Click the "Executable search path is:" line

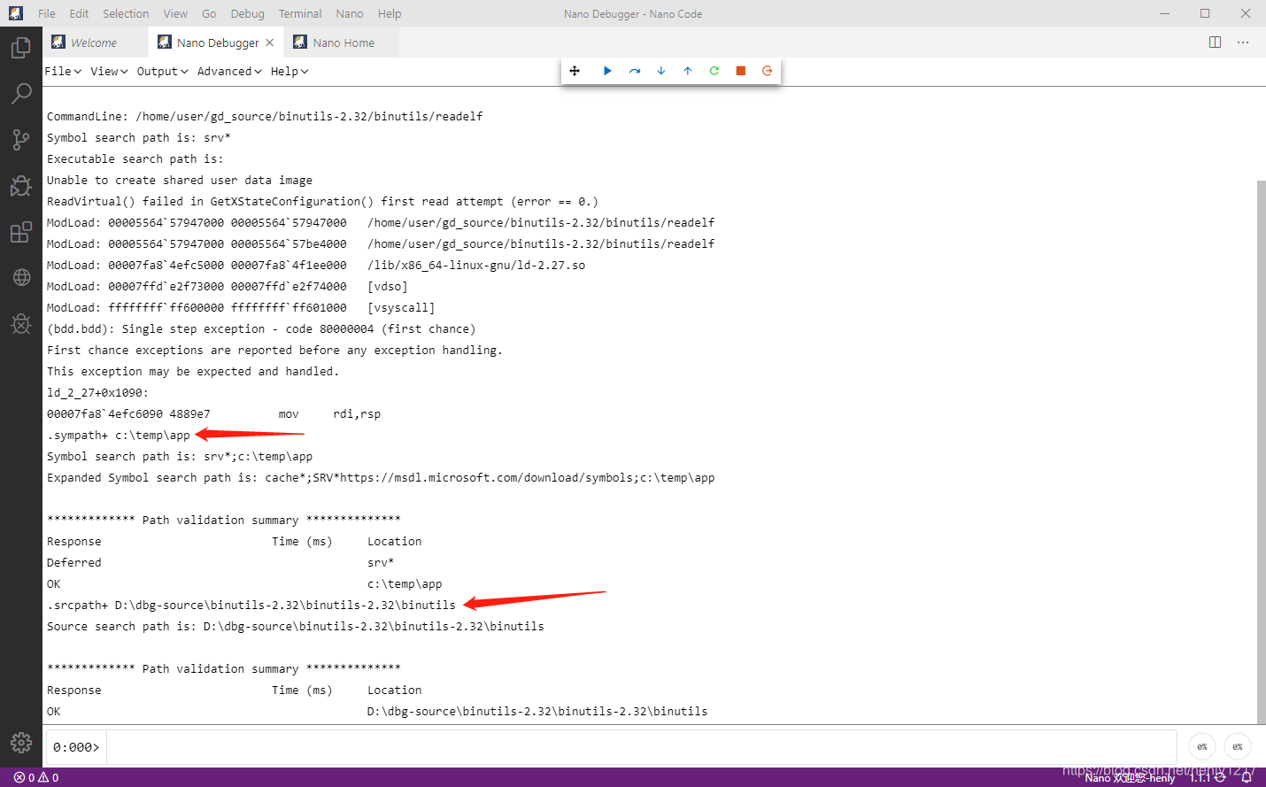point(135,158)
